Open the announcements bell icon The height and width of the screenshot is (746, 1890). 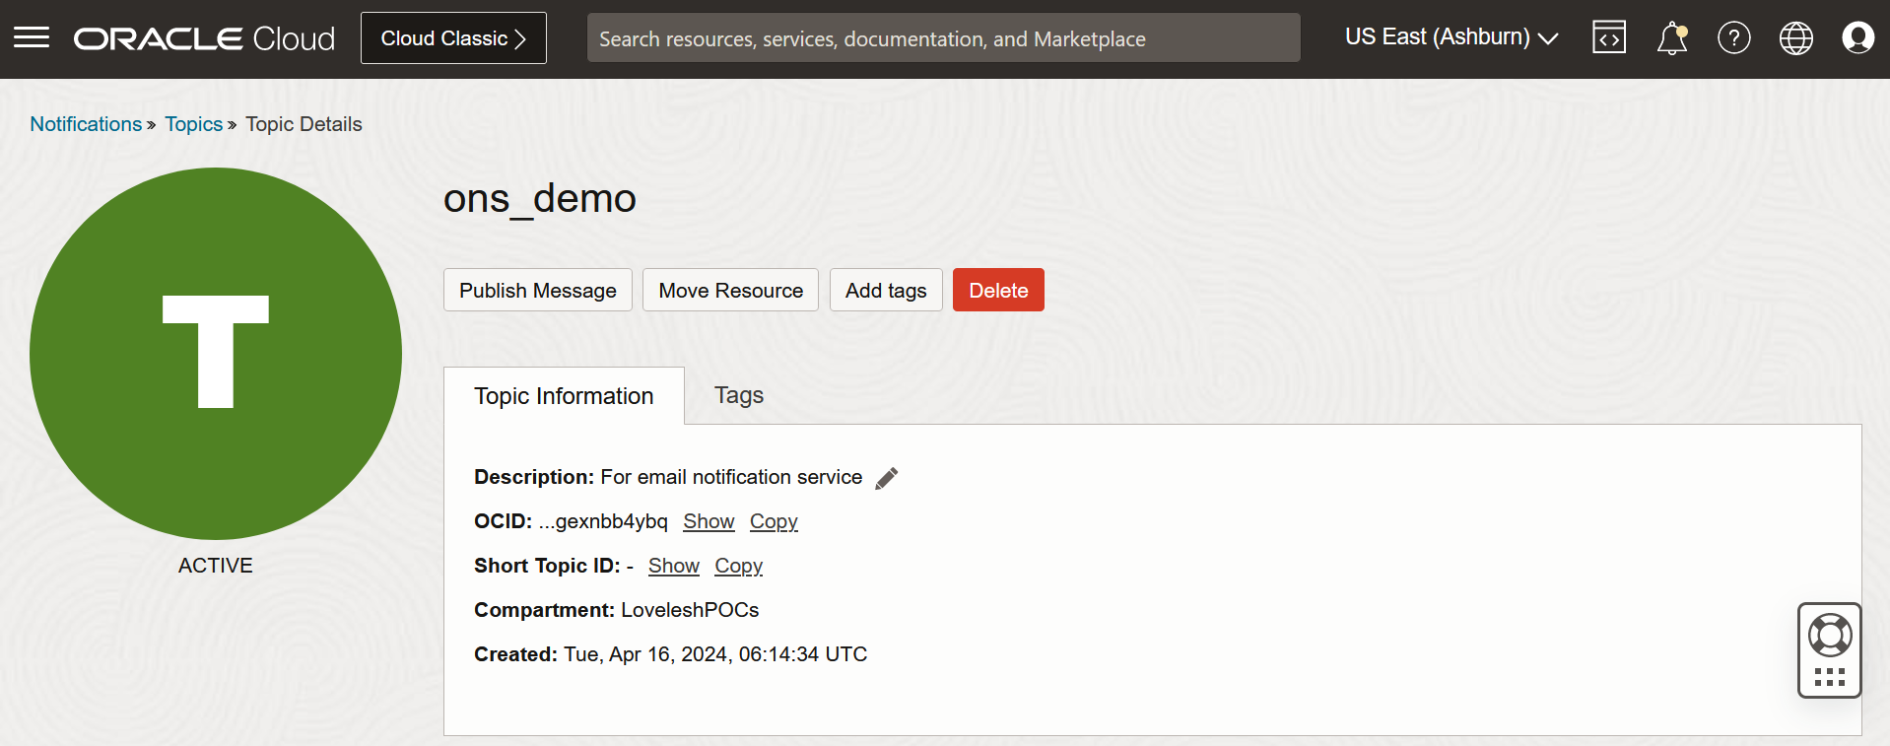click(x=1672, y=38)
